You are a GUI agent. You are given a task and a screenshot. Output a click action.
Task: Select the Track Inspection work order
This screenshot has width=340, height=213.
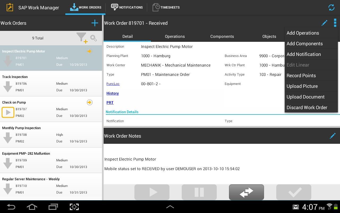51,84
